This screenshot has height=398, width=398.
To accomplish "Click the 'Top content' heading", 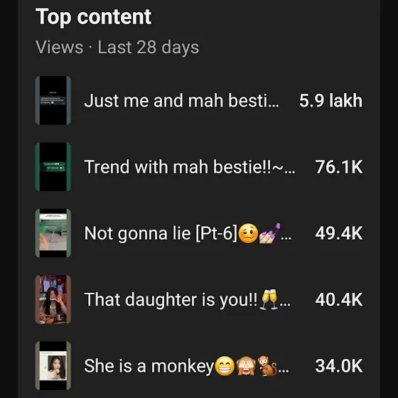I will pyautogui.click(x=93, y=17).
